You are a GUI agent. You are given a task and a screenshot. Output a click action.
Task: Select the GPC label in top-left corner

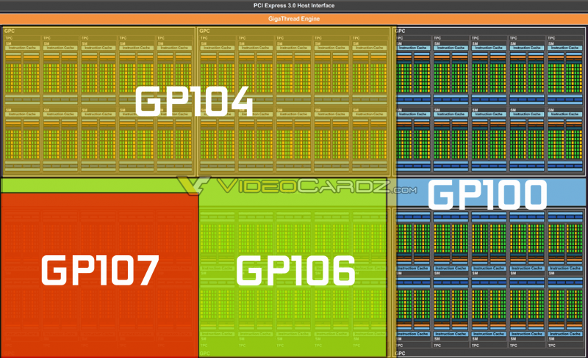click(9, 31)
